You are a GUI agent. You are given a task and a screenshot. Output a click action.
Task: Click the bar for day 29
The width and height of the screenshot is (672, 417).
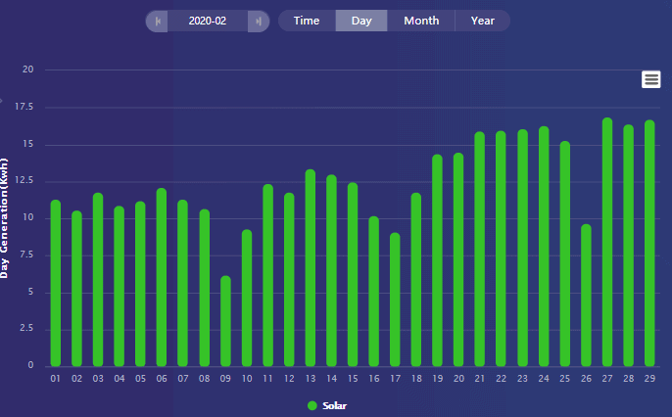coord(649,243)
